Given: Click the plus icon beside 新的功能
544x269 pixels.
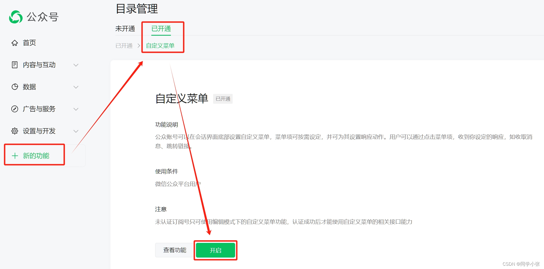Looking at the screenshot, I should click(14, 156).
